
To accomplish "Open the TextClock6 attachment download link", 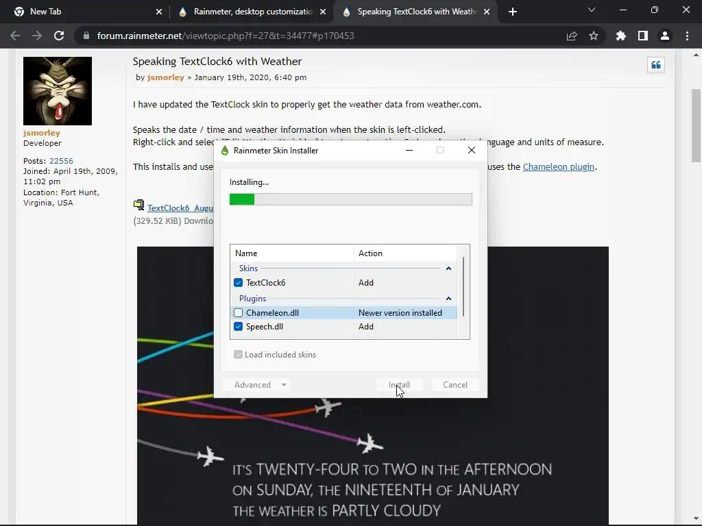I will click(180, 208).
